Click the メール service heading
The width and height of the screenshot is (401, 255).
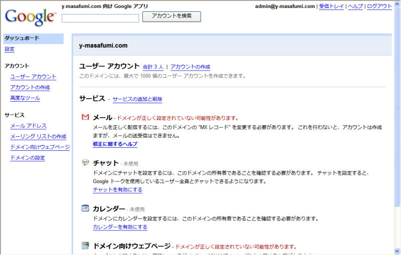point(103,118)
